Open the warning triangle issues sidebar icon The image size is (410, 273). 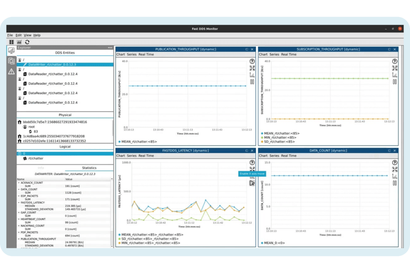point(11,71)
